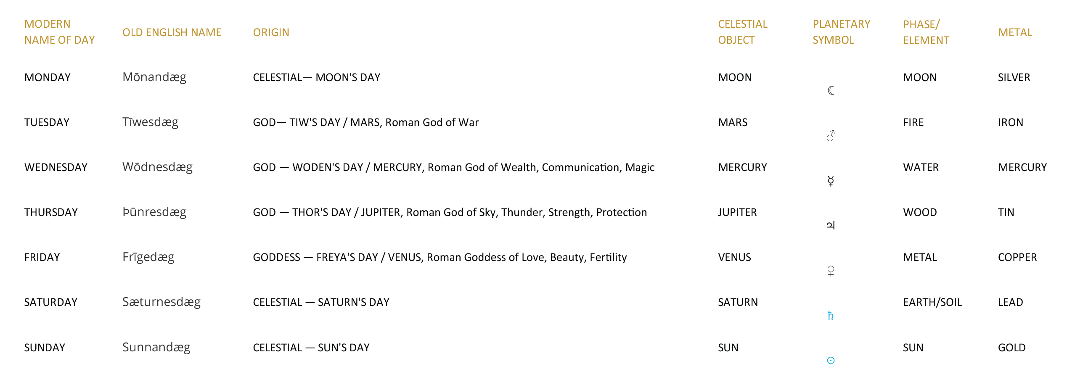Image resolution: width=1075 pixels, height=382 pixels.
Task: Select the WEDNESDAY cell
Action: tap(56, 167)
